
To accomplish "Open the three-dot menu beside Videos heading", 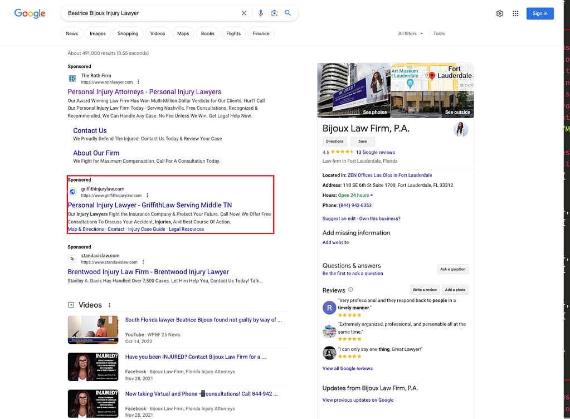I will click(109, 305).
